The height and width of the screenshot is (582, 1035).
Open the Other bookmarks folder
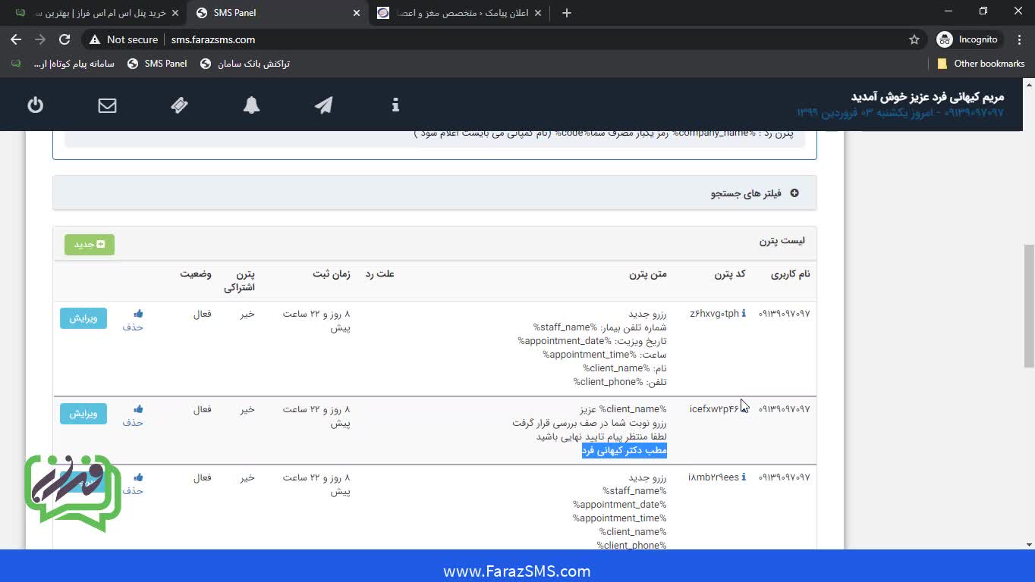point(980,64)
